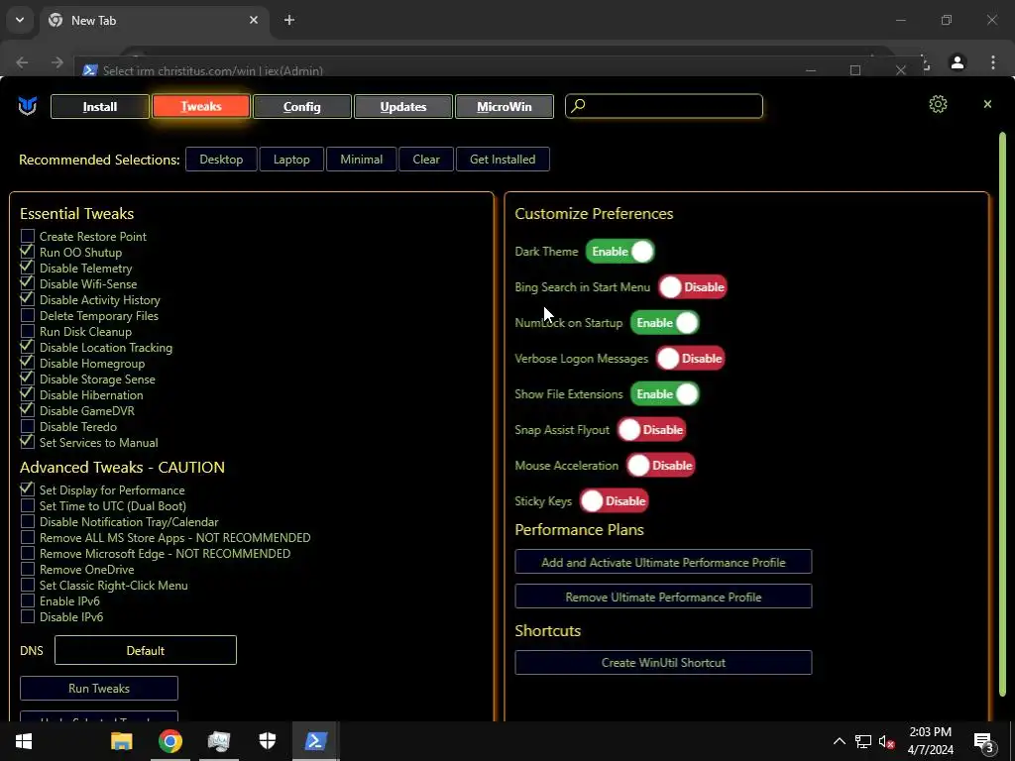This screenshot has width=1015, height=761.
Task: Click the search magnifier icon
Action: click(578, 105)
